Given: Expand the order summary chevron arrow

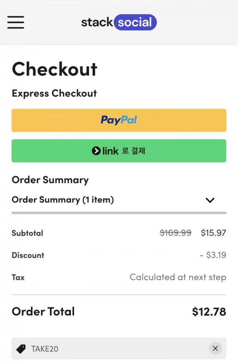Looking at the screenshot, I should point(210,200).
